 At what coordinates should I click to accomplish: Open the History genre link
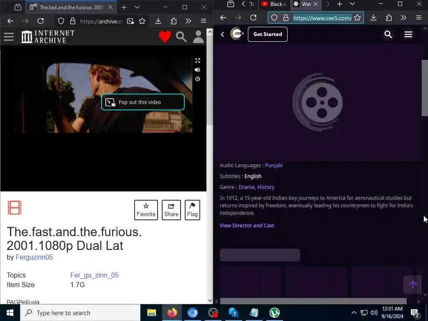266,187
